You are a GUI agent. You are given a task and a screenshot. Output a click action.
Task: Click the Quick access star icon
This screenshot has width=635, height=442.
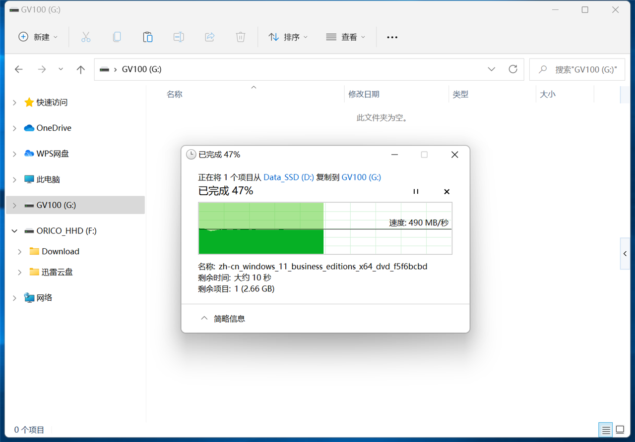[x=29, y=102]
